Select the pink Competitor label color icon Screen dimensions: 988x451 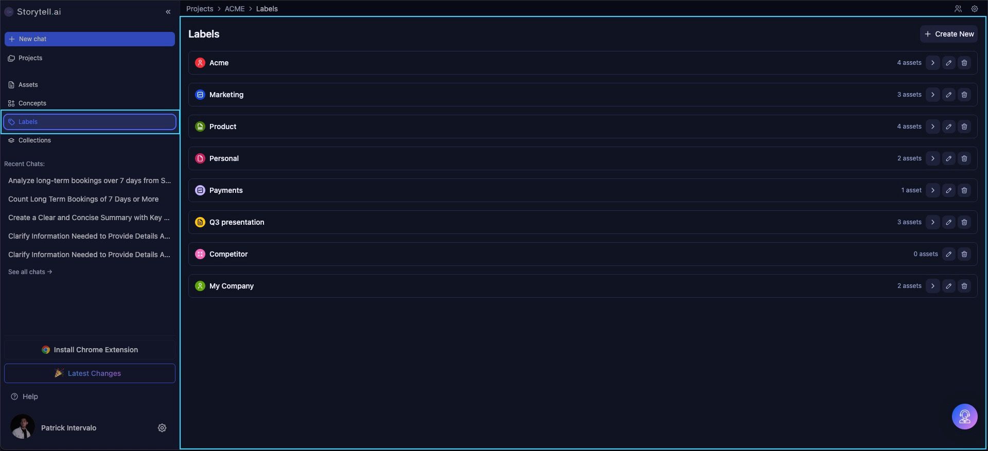(200, 254)
